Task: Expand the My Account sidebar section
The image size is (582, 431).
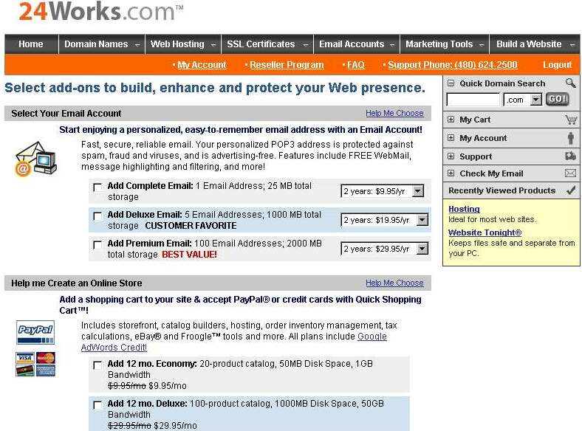Action: point(451,137)
